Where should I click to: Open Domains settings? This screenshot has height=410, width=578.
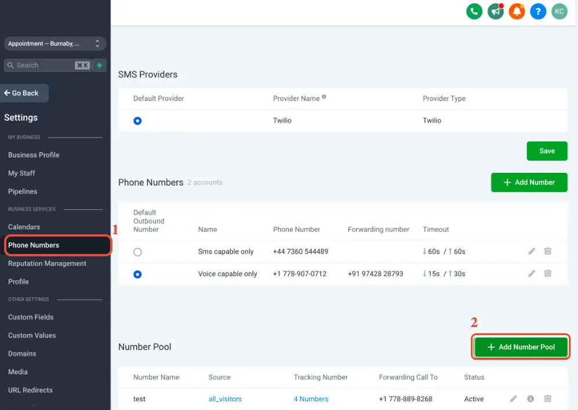(22, 353)
